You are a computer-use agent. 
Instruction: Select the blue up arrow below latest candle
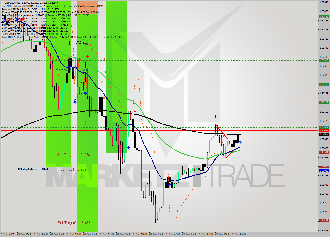pyautogui.click(x=240, y=142)
